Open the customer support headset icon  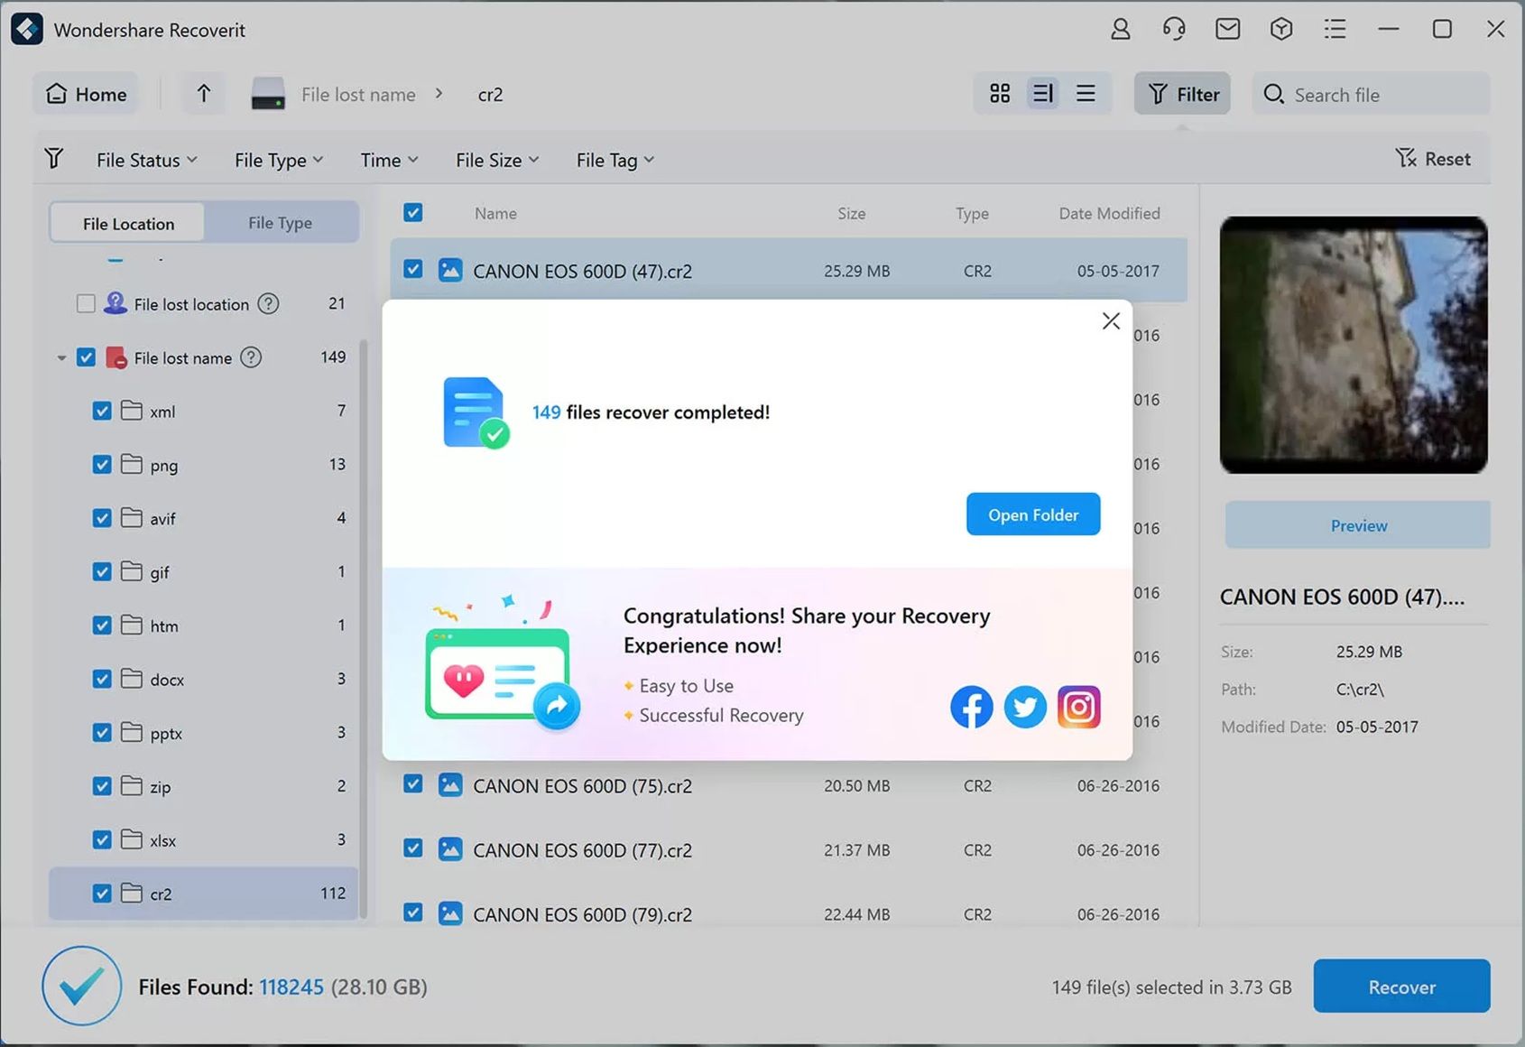click(1173, 30)
